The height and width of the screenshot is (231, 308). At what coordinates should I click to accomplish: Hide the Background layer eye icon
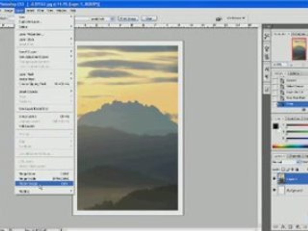coord(274,190)
